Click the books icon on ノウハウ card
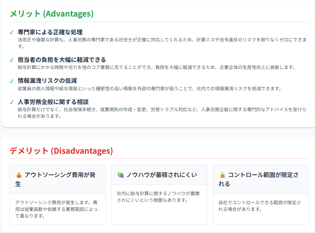The image size is (315, 233). coord(121,175)
